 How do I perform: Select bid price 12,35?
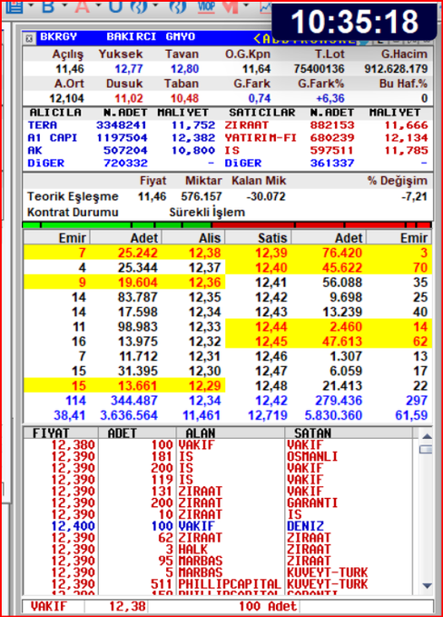204,297
